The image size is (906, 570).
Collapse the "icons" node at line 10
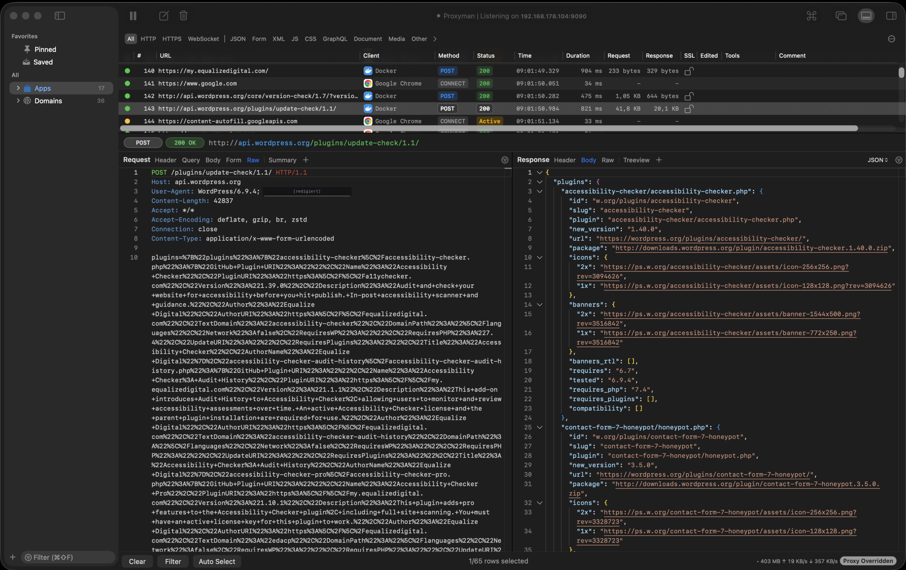[x=540, y=257]
